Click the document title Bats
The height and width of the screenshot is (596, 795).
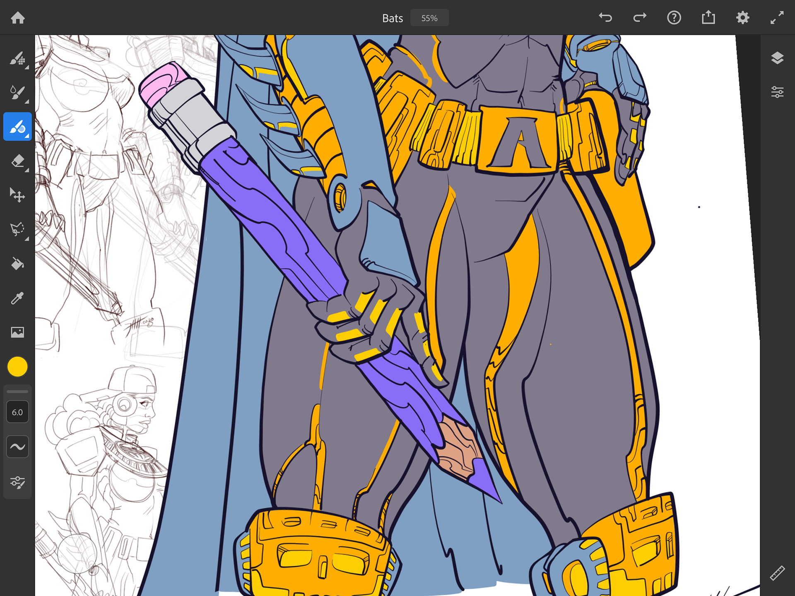[x=392, y=18]
